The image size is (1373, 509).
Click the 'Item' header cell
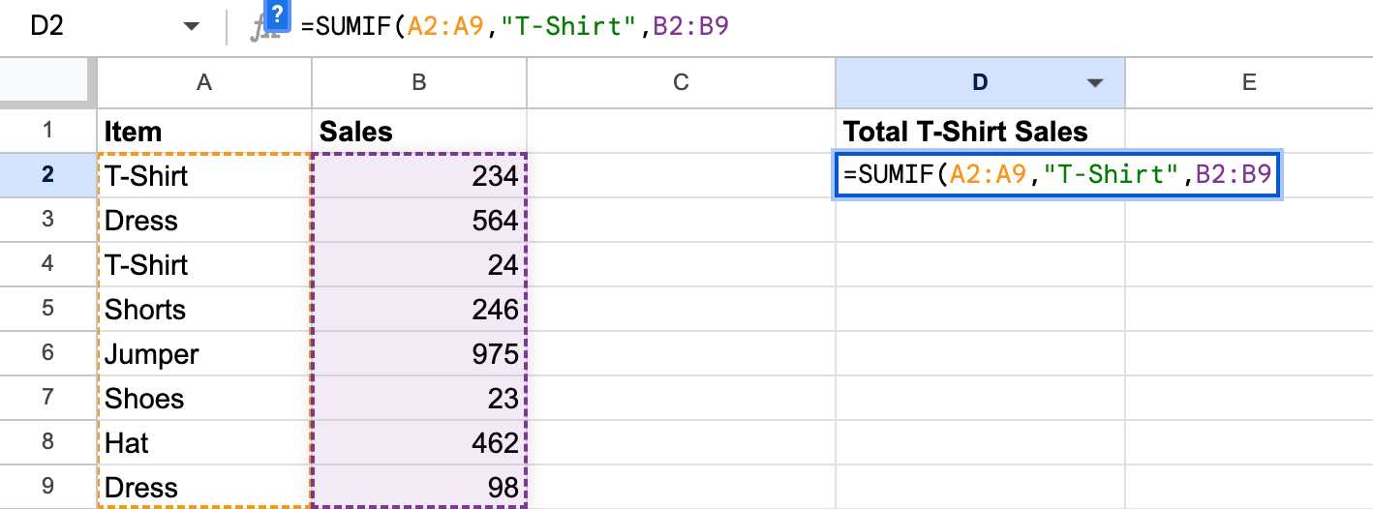click(204, 131)
